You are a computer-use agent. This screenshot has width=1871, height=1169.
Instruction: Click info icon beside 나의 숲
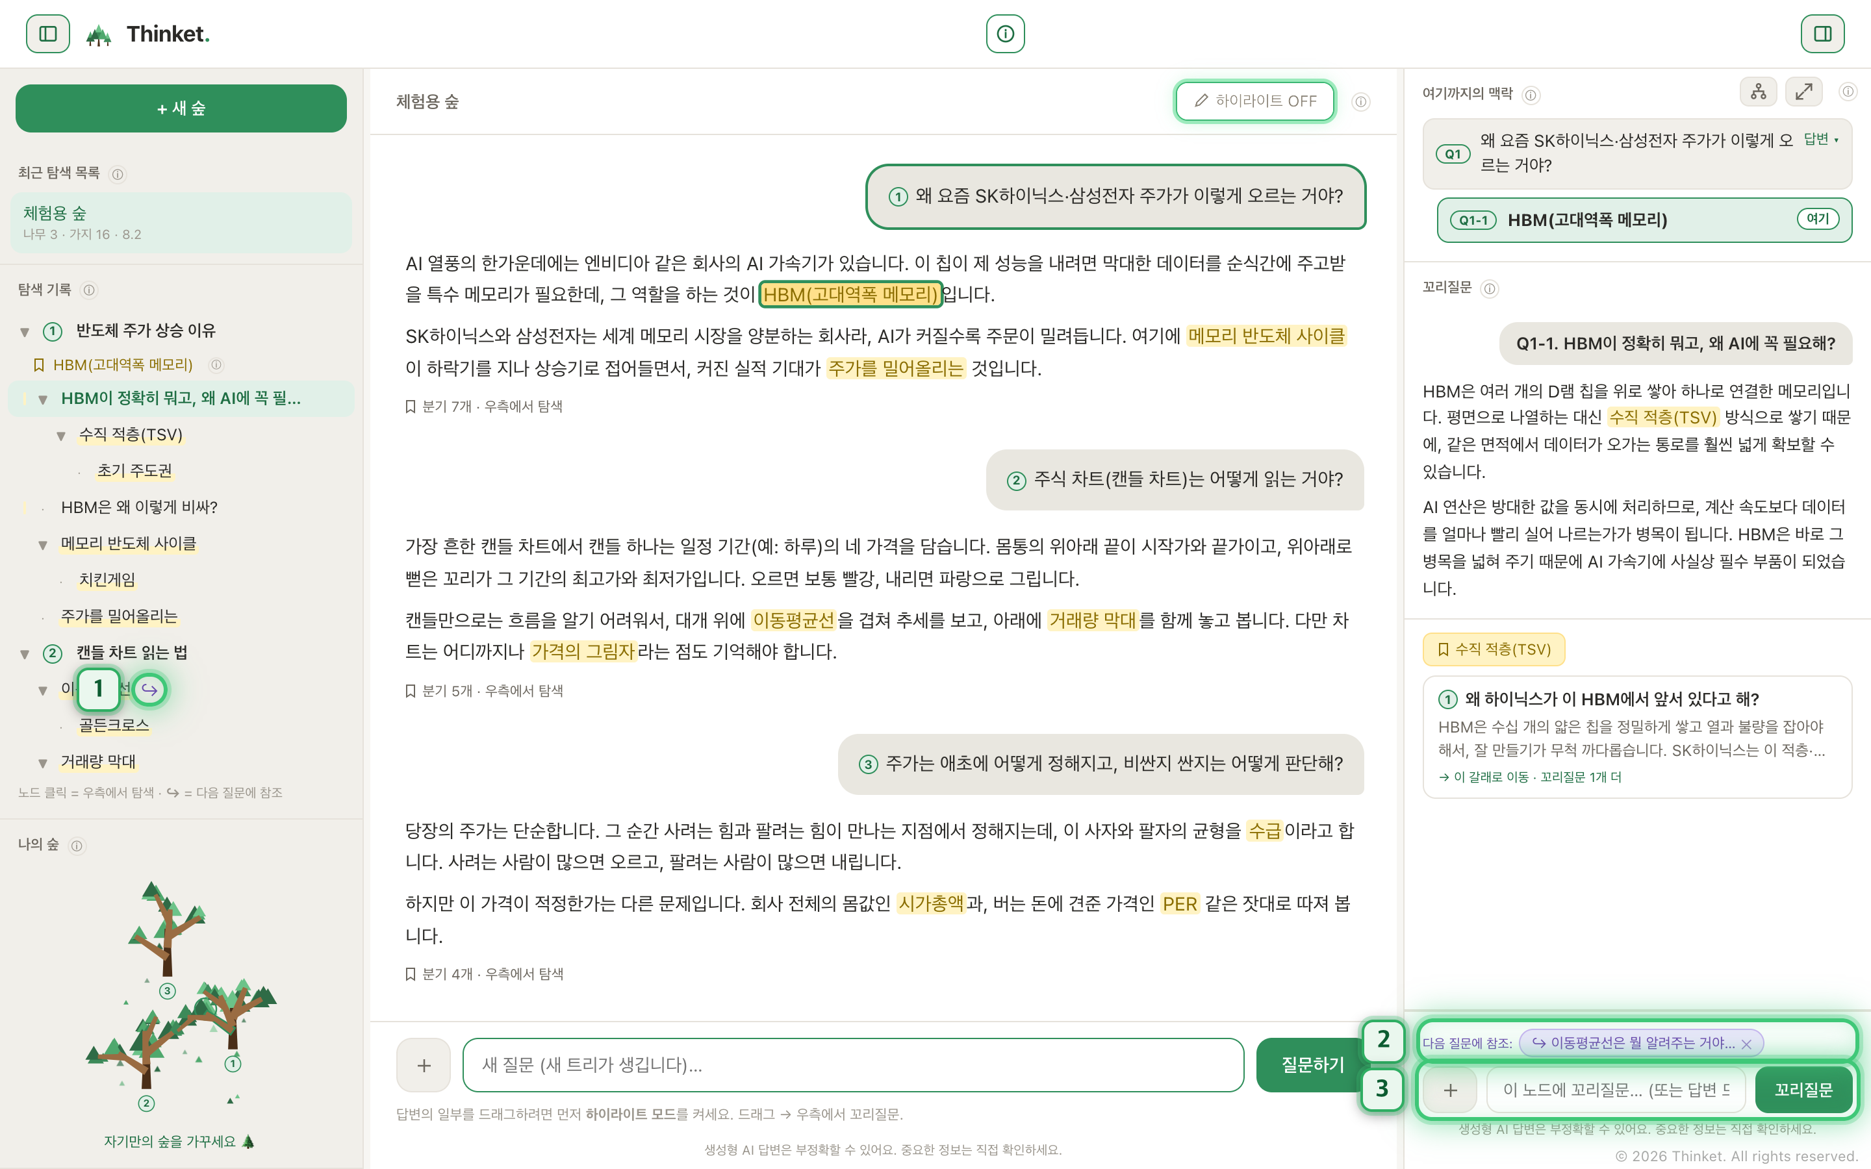pos(77,846)
